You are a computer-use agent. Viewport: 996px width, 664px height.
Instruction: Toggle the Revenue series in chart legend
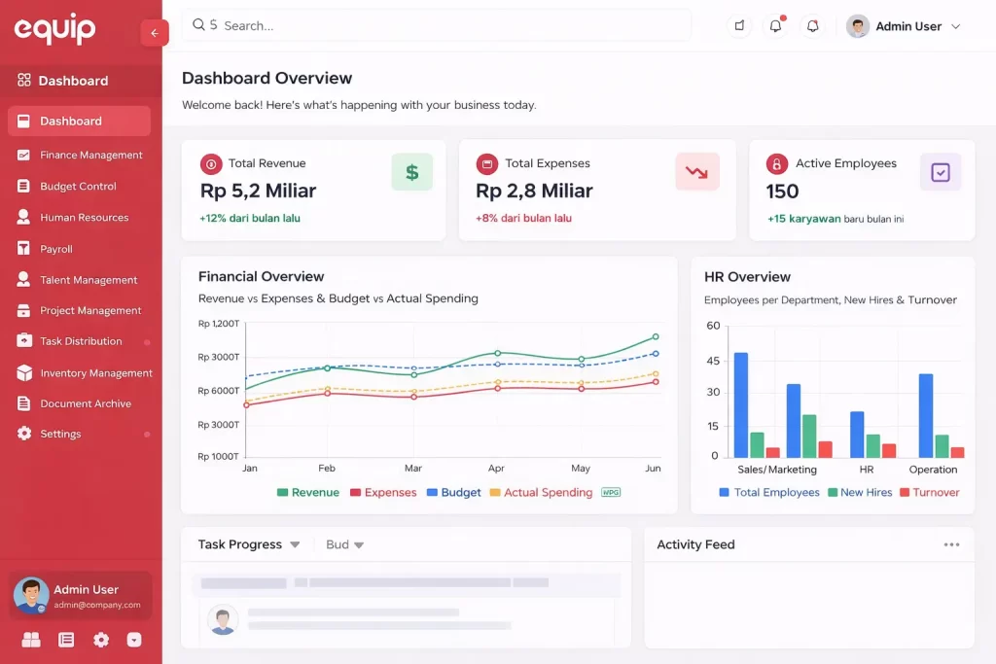[x=308, y=493]
